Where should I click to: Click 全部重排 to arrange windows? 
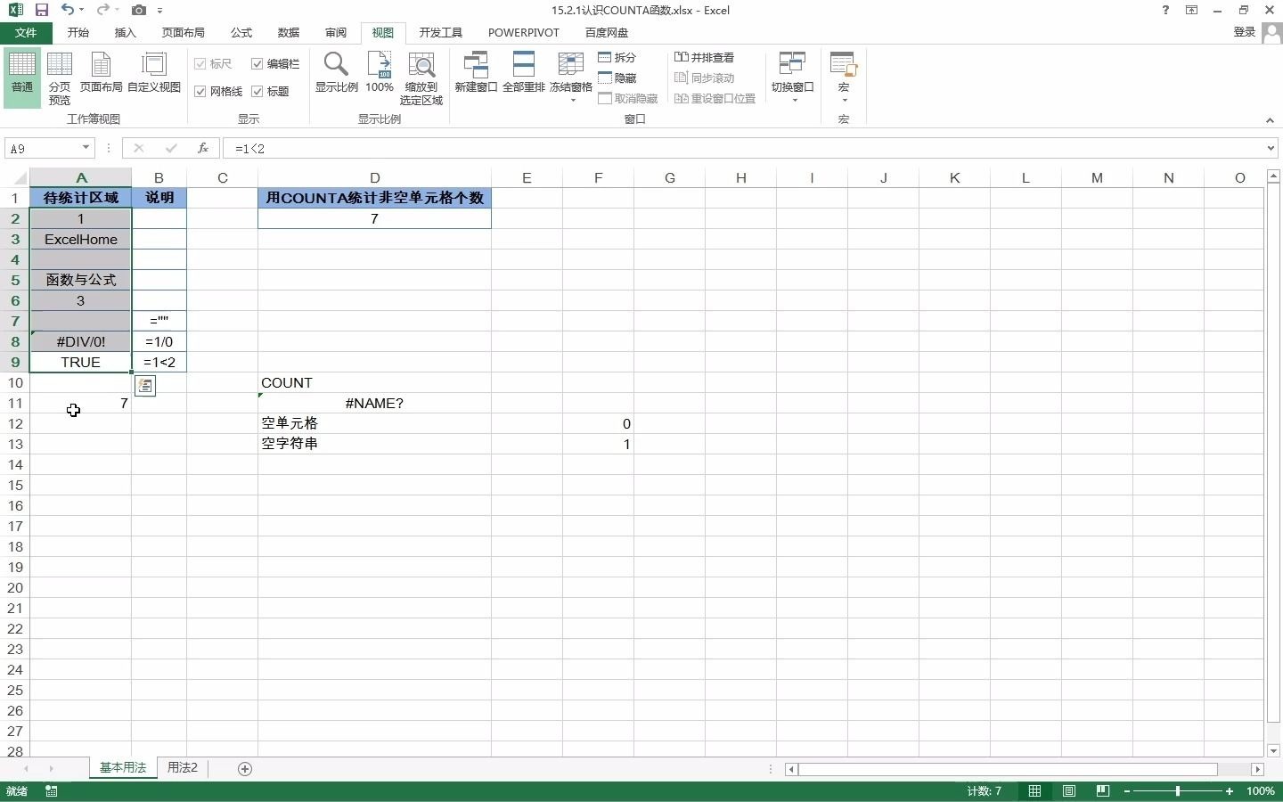tap(525, 76)
